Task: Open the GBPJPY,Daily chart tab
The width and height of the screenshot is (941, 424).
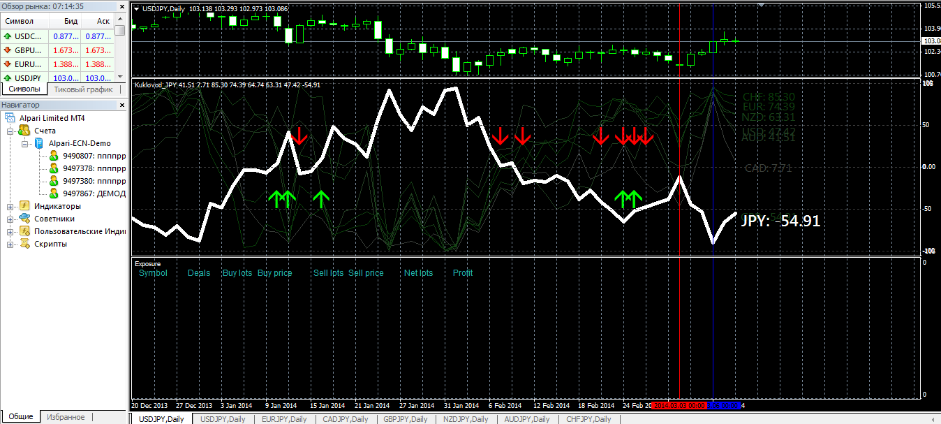Action: pyautogui.click(x=406, y=419)
